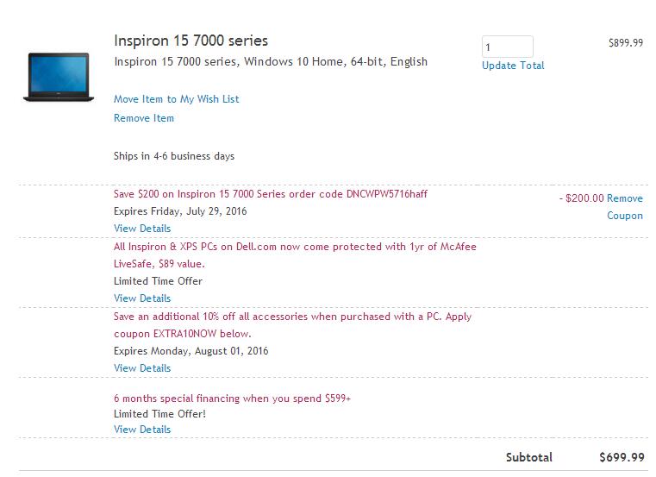Click the $899.99 item price
Image resolution: width=656 pixels, height=477 pixels.
[x=626, y=43]
